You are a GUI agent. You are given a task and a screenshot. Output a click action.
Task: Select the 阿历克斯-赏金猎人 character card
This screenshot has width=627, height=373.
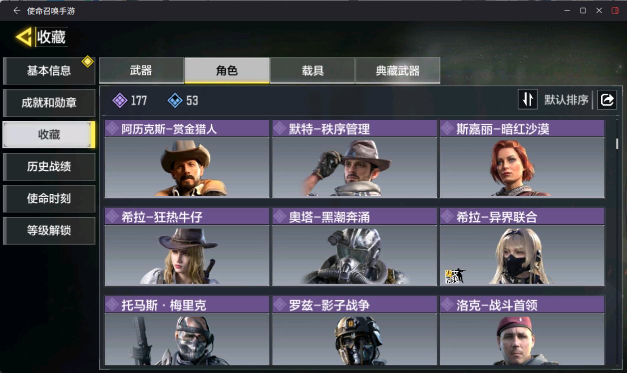[187, 159]
